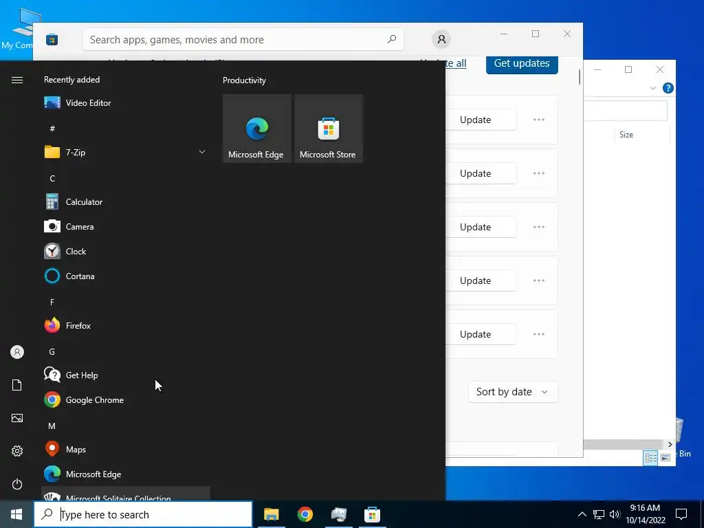704x528 pixels.
Task: Expand the Explorer ribbon chevron
Action: tap(653, 88)
